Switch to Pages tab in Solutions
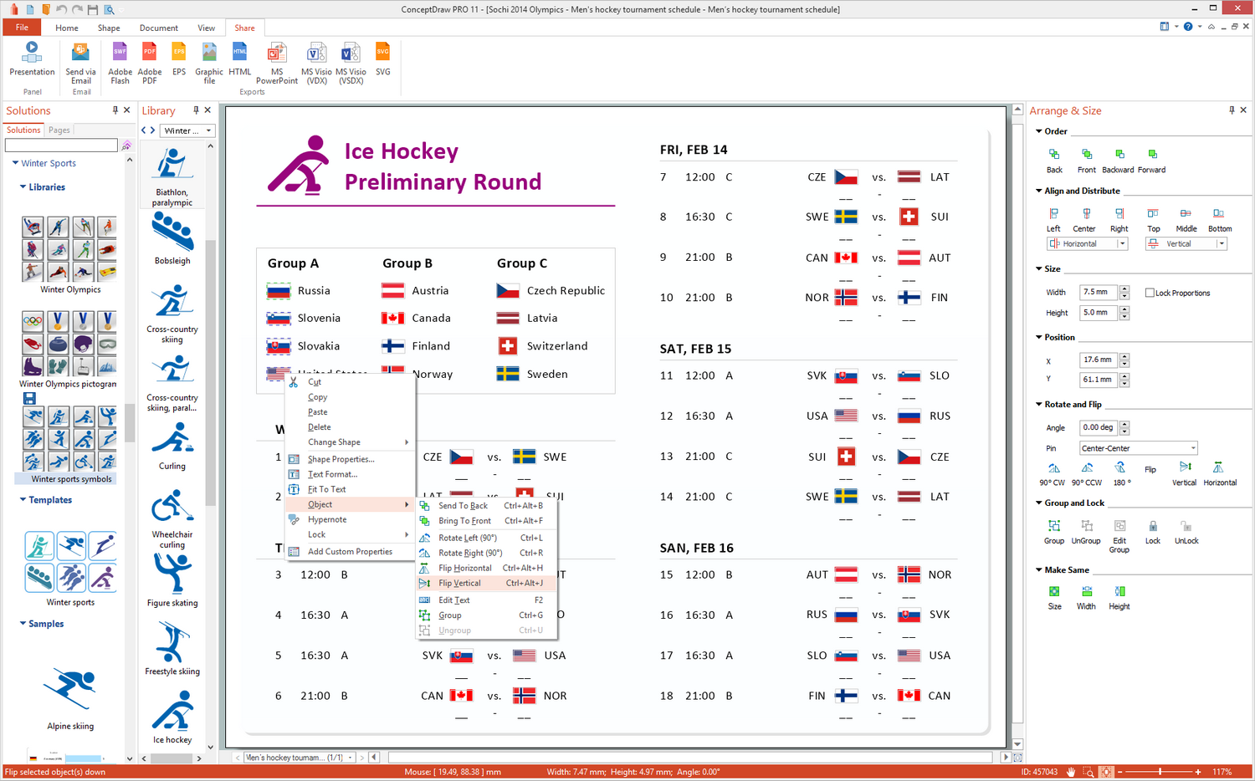The image size is (1255, 781). click(x=59, y=130)
